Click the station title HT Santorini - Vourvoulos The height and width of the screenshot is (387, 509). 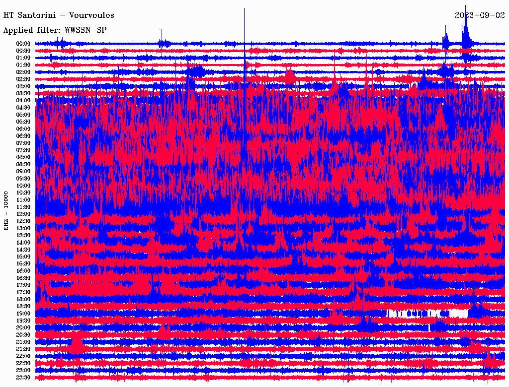(x=59, y=15)
